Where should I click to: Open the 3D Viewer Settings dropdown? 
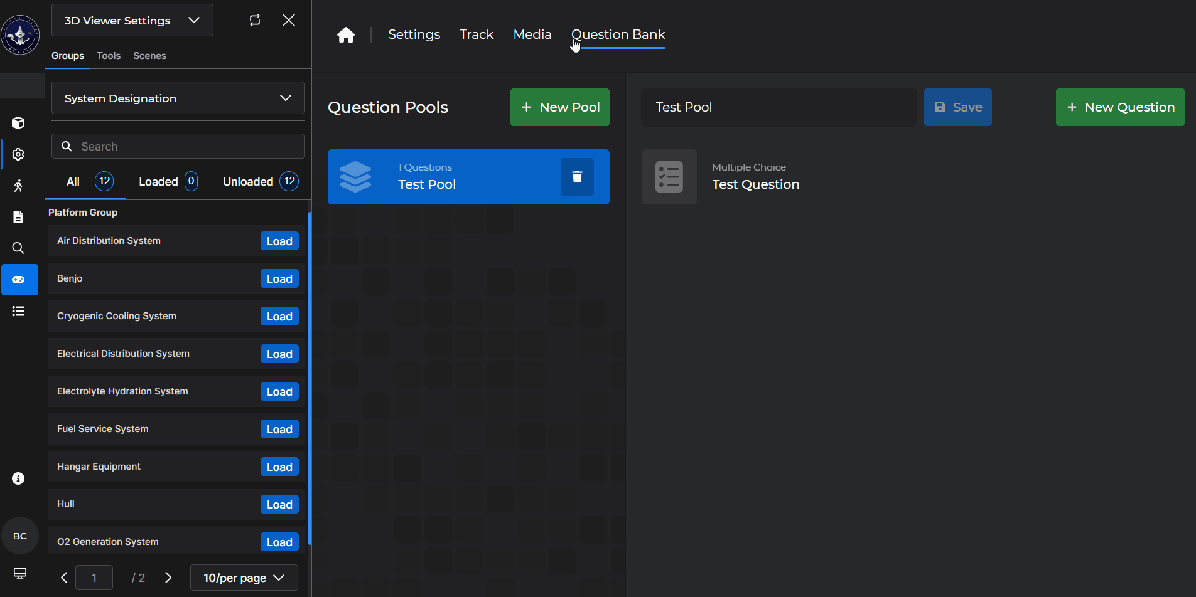coord(132,20)
